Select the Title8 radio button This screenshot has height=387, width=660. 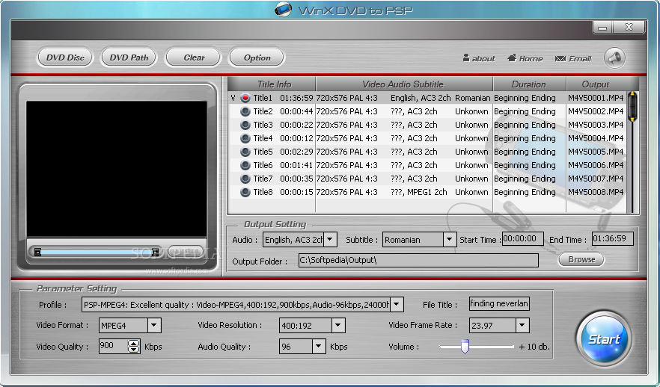245,192
